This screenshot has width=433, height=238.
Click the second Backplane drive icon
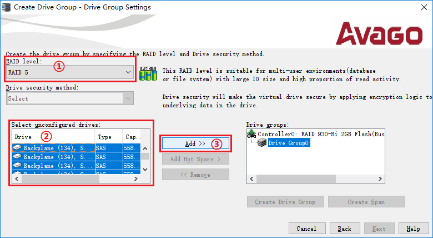[x=18, y=157]
